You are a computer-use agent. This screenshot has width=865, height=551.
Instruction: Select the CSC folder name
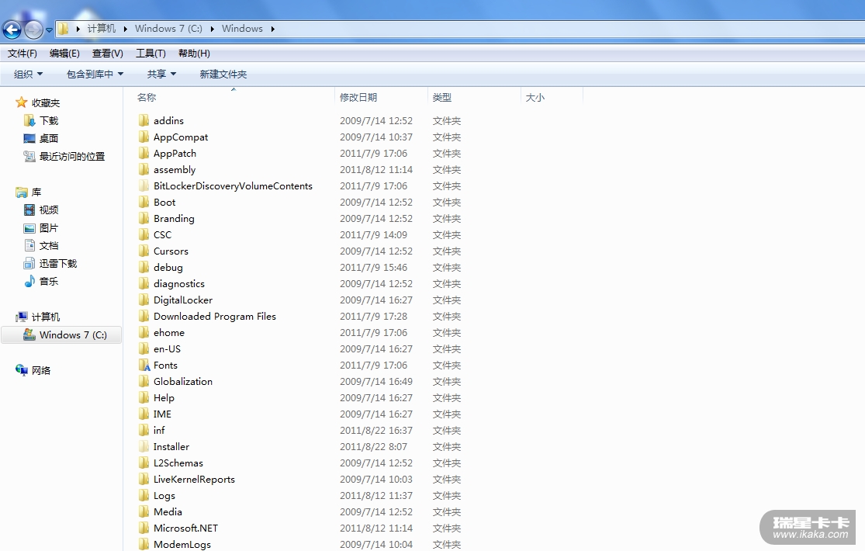(162, 234)
